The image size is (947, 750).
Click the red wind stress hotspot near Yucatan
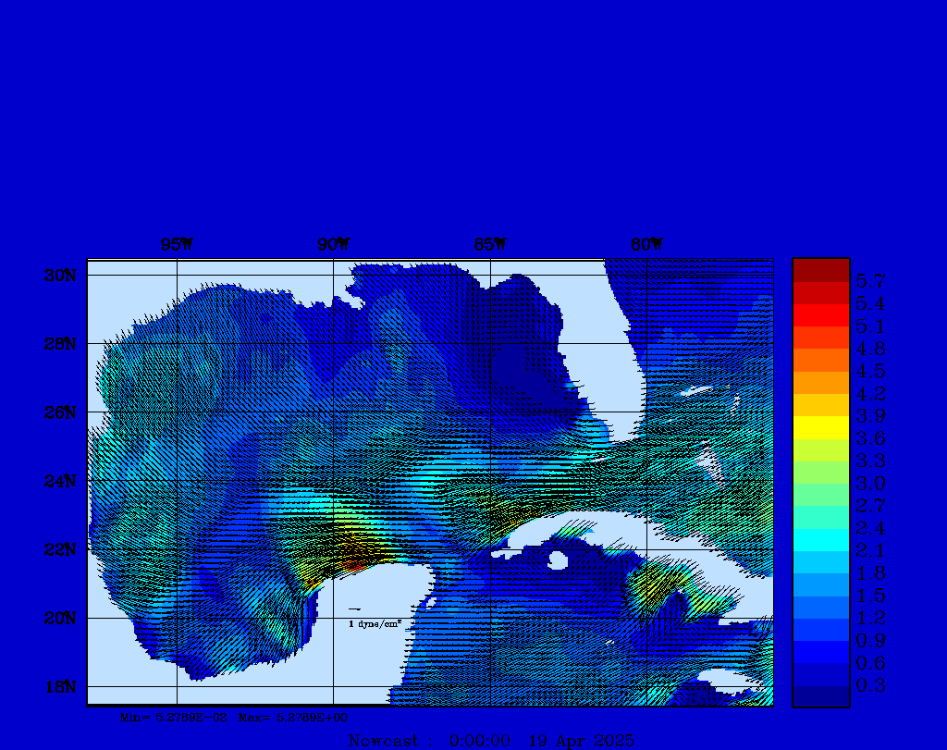[x=352, y=561]
